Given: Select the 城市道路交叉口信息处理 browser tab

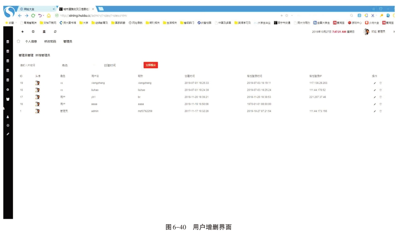Looking at the screenshot, I should (76, 9).
